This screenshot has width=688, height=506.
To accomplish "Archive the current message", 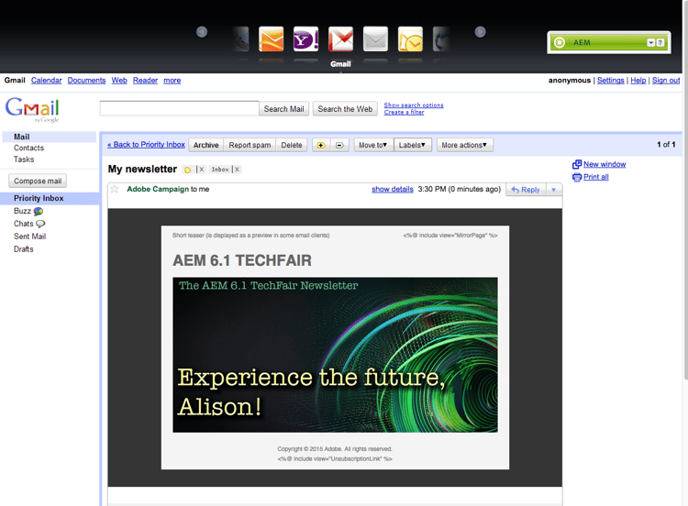I will coord(205,145).
